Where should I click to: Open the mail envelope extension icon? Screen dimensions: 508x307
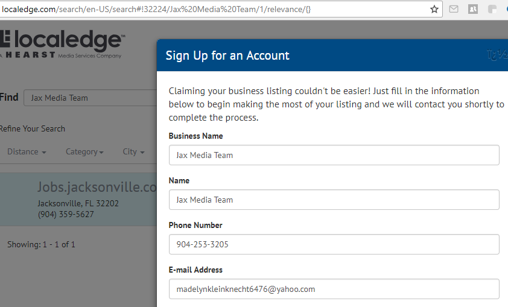454,10
